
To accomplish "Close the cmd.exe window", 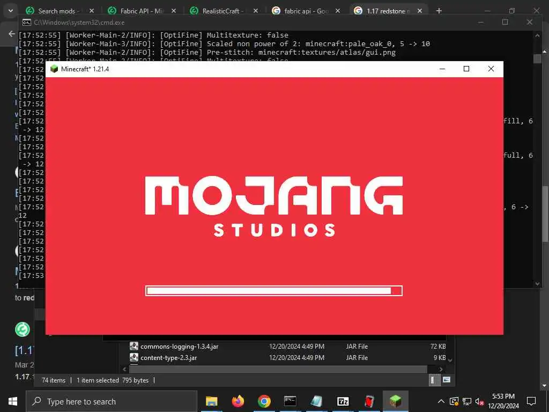I will 529,22.
